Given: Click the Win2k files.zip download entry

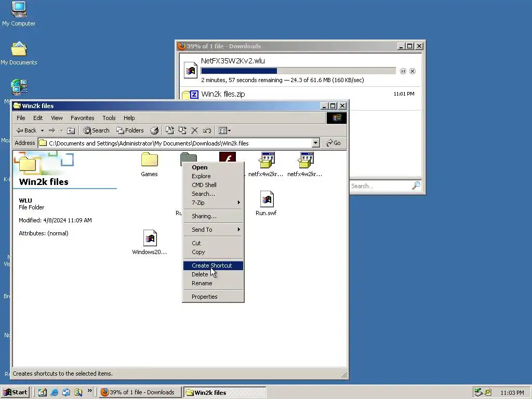Looking at the screenshot, I should coord(300,94).
